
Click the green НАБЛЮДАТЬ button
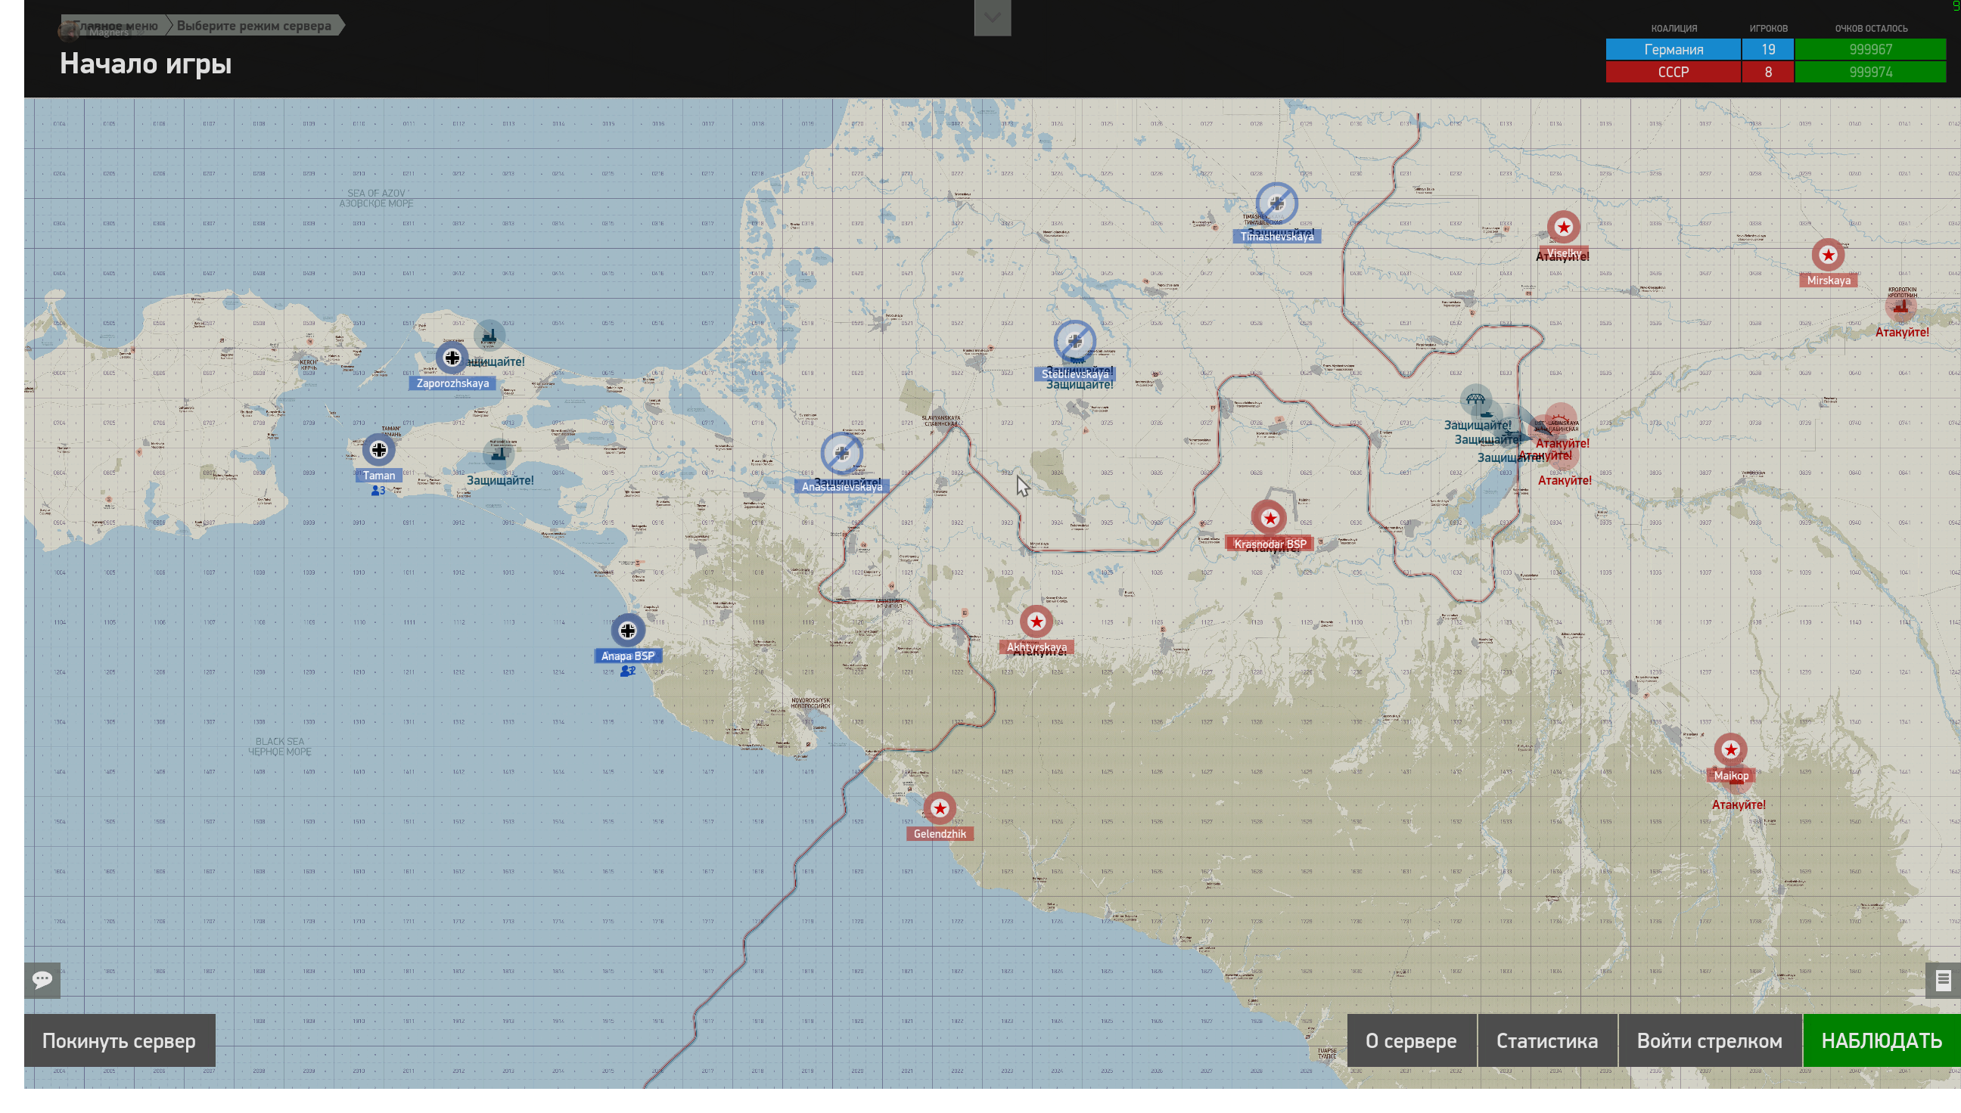(1882, 1040)
